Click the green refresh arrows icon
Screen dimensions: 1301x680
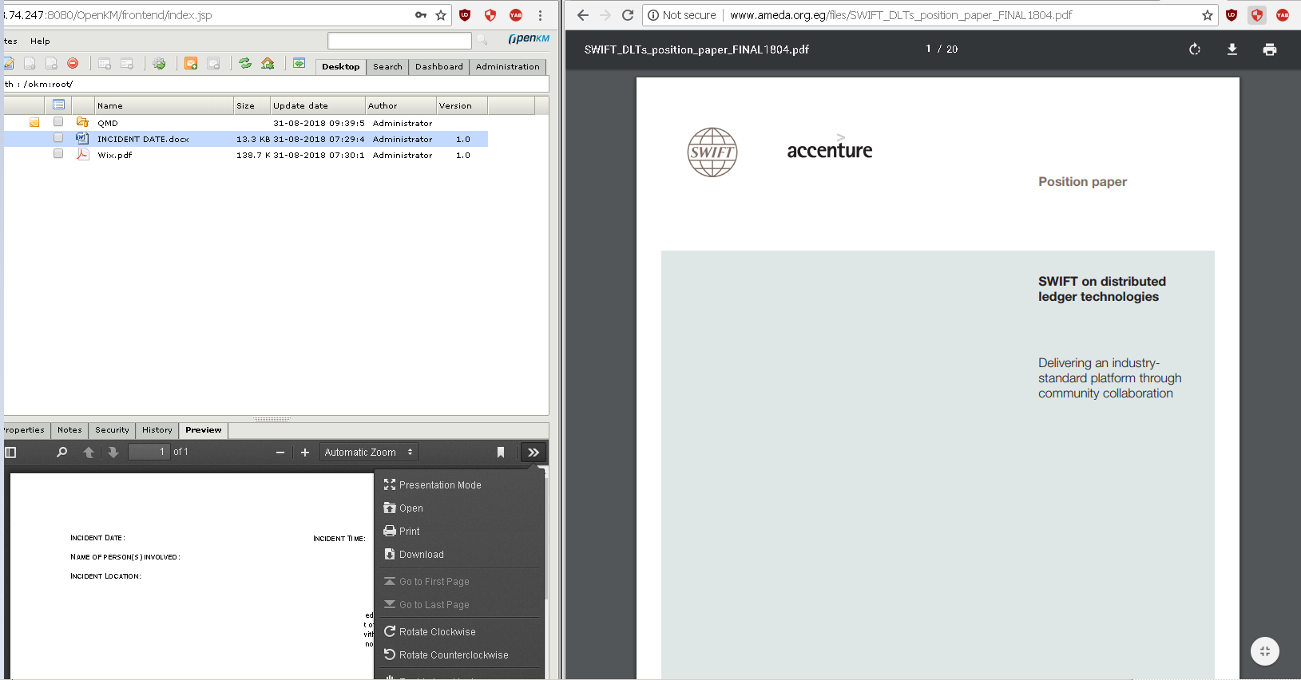point(245,63)
